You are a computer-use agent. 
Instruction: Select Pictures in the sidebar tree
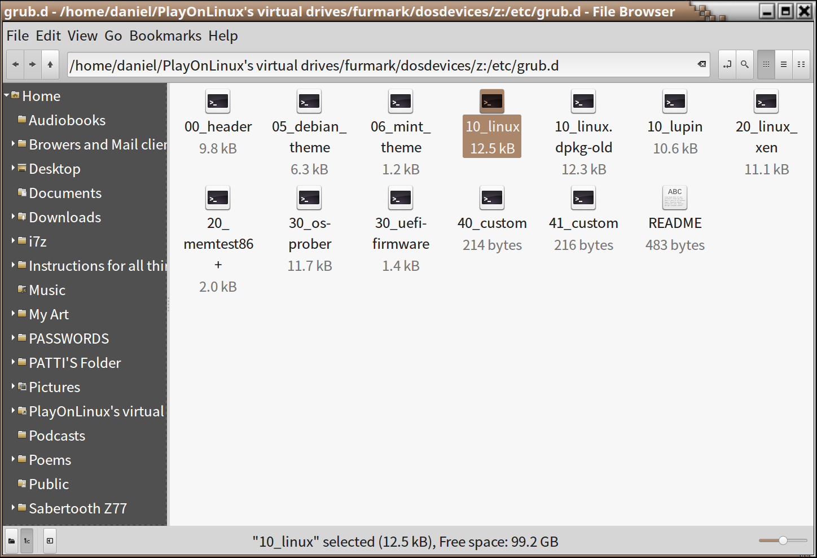tap(54, 386)
